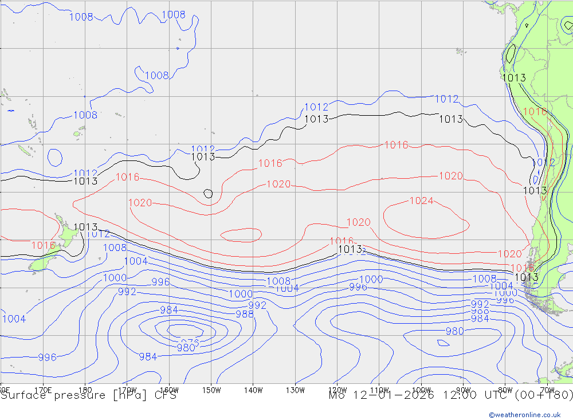Click the red 1016 label beside New Zealand
Image resolution: width=573 pixels, height=420 pixels.
coord(43,245)
